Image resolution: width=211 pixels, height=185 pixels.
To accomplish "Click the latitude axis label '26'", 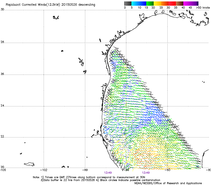I will click(2, 74).
